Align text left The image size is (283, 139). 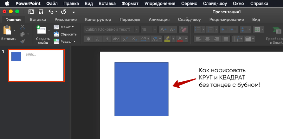click(x=198, y=39)
